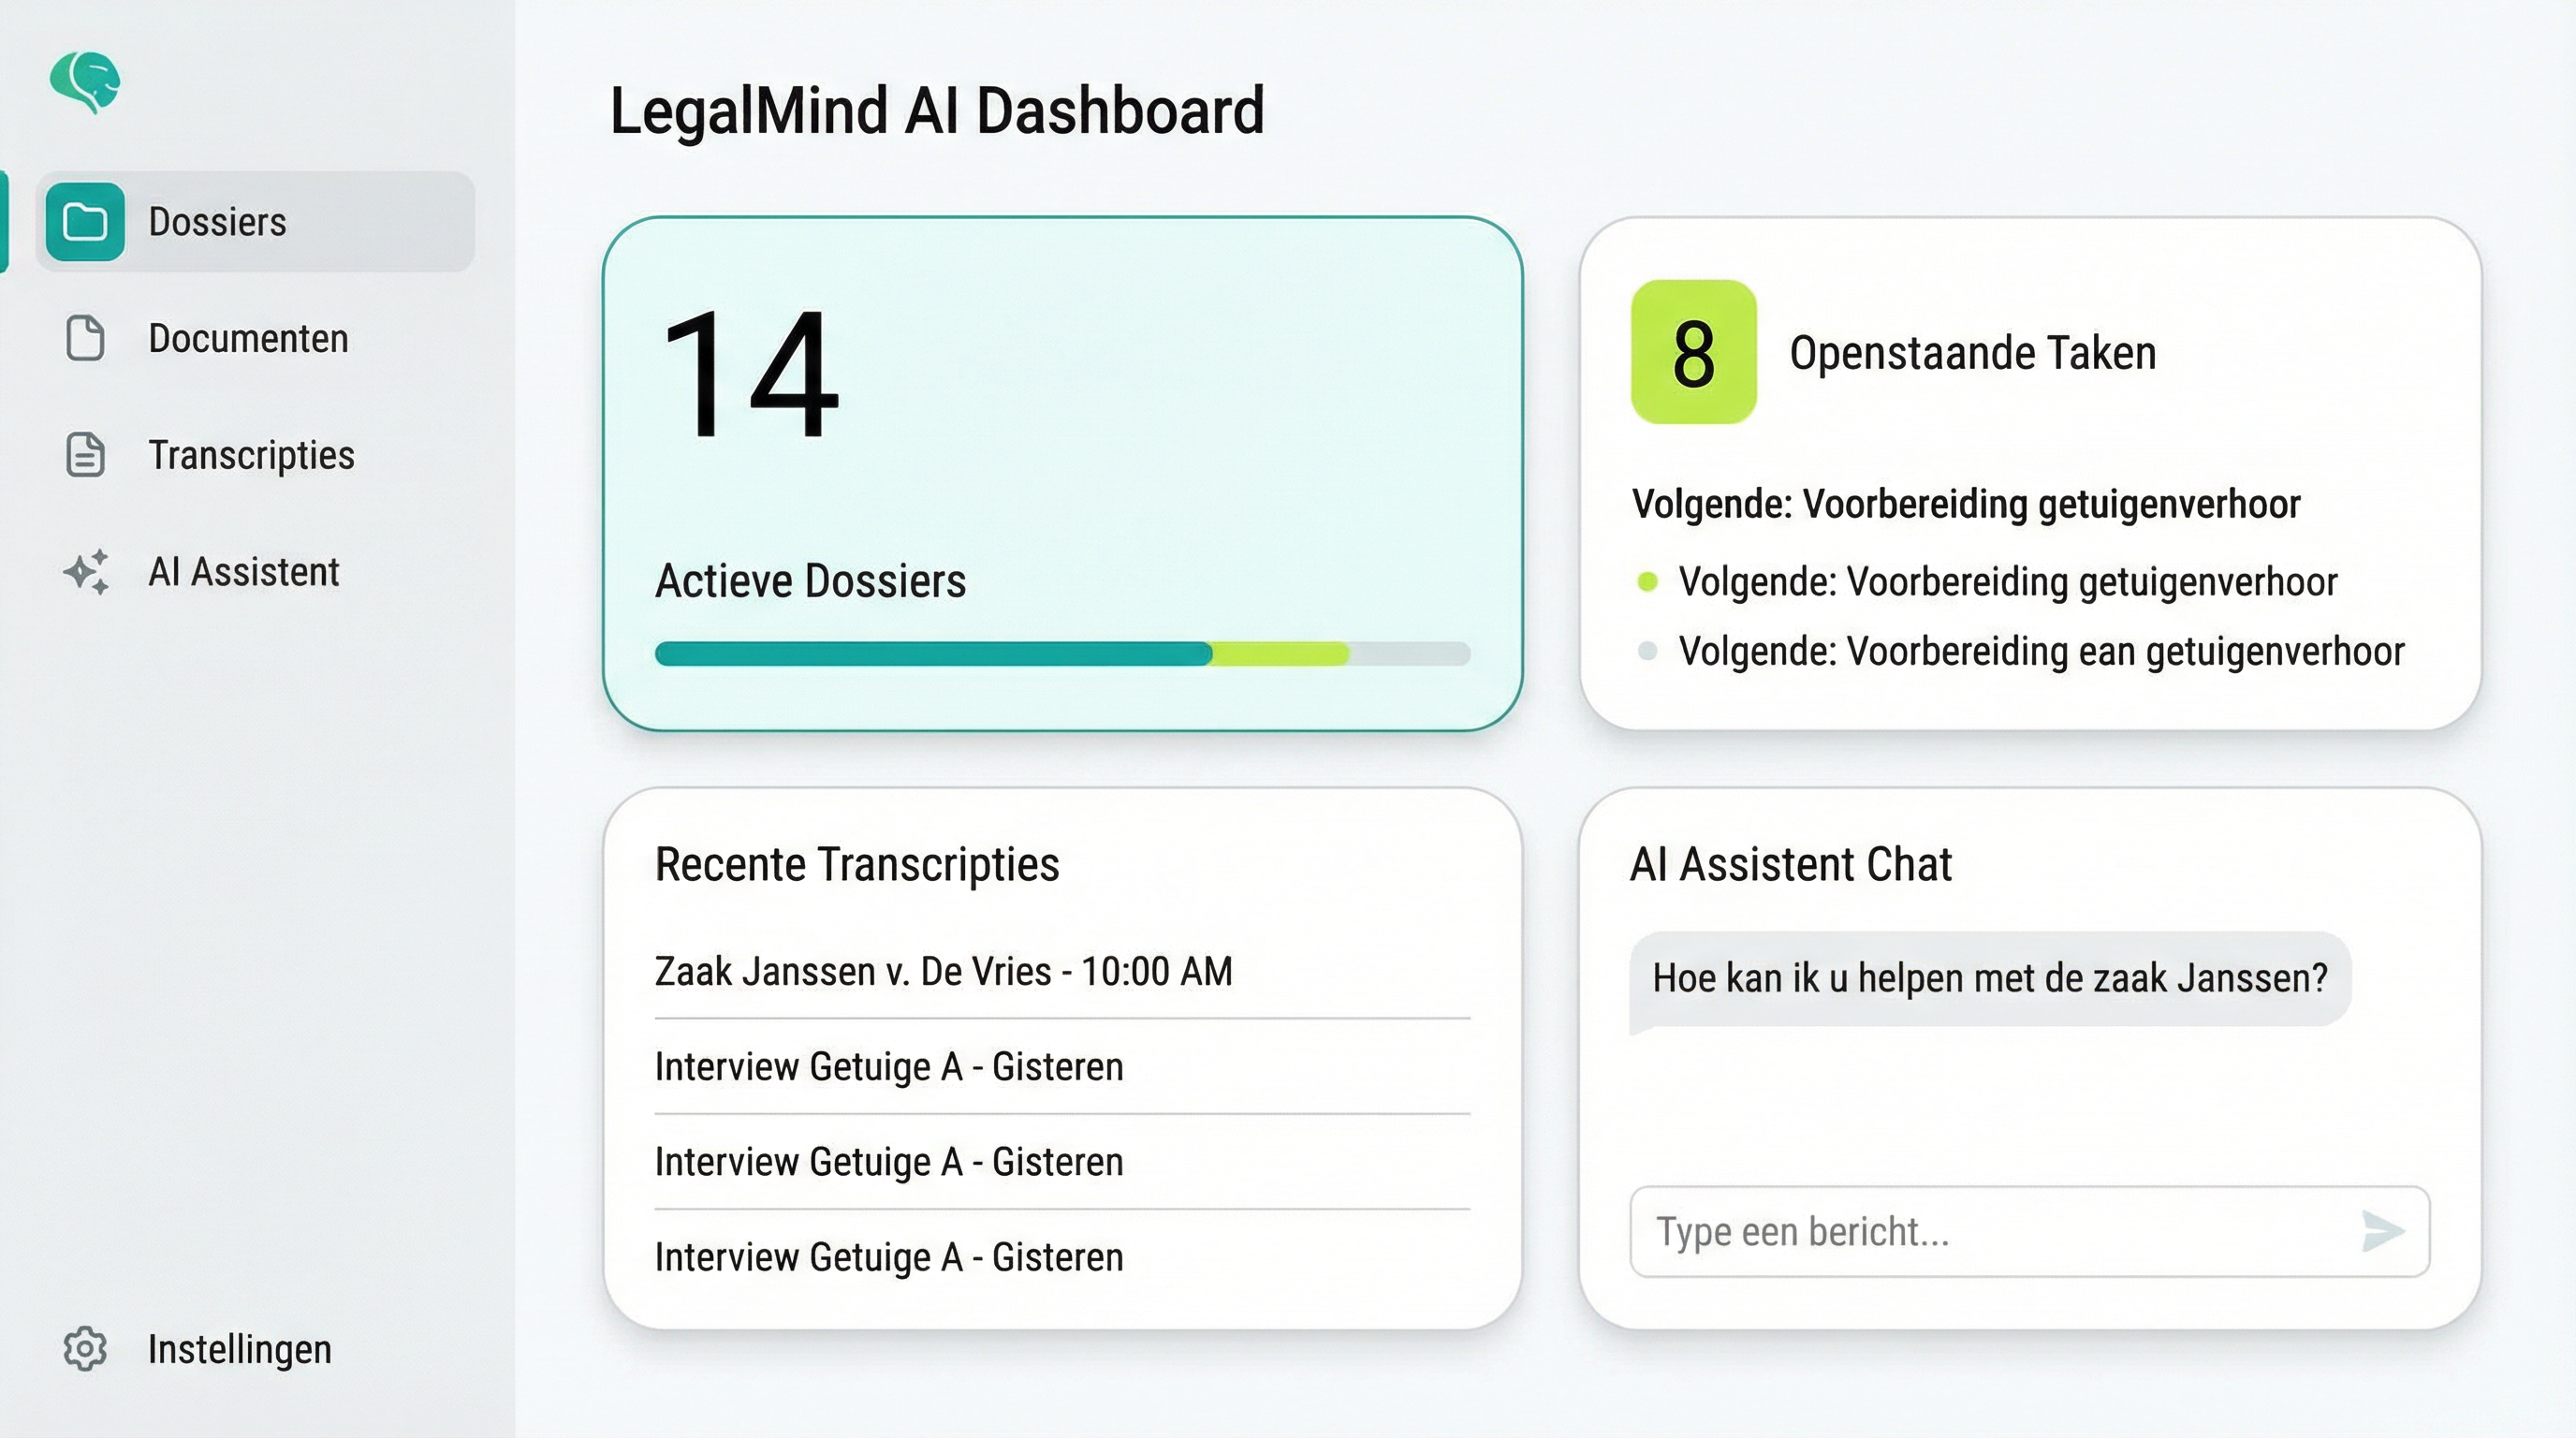Screen dimensions: 2576x1438
Task: Toggle the green bullet on the first task
Action: [1650, 580]
